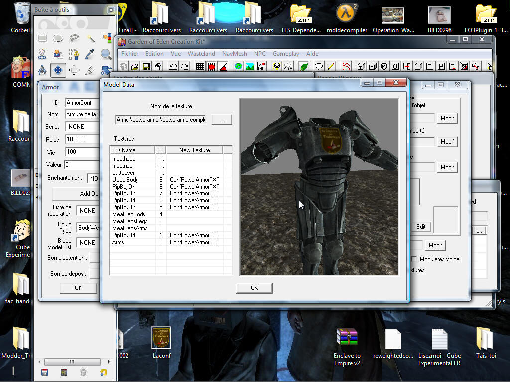Viewport: 510px width, 382px height.
Task: Select the Arms row in Textures list
Action: coord(171,242)
